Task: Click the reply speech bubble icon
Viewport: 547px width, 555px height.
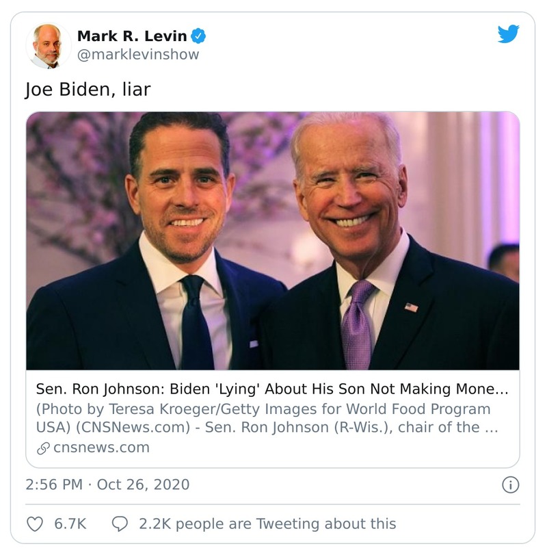Action: (120, 524)
